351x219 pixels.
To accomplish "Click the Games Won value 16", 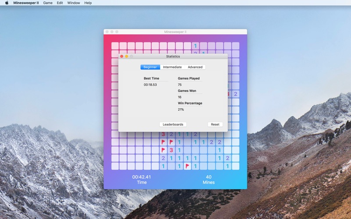I will click(x=179, y=97).
